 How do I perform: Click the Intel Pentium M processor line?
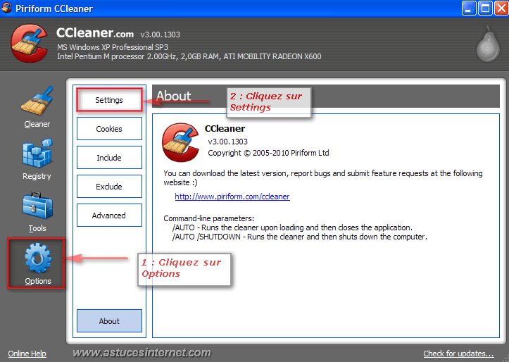click(x=189, y=56)
